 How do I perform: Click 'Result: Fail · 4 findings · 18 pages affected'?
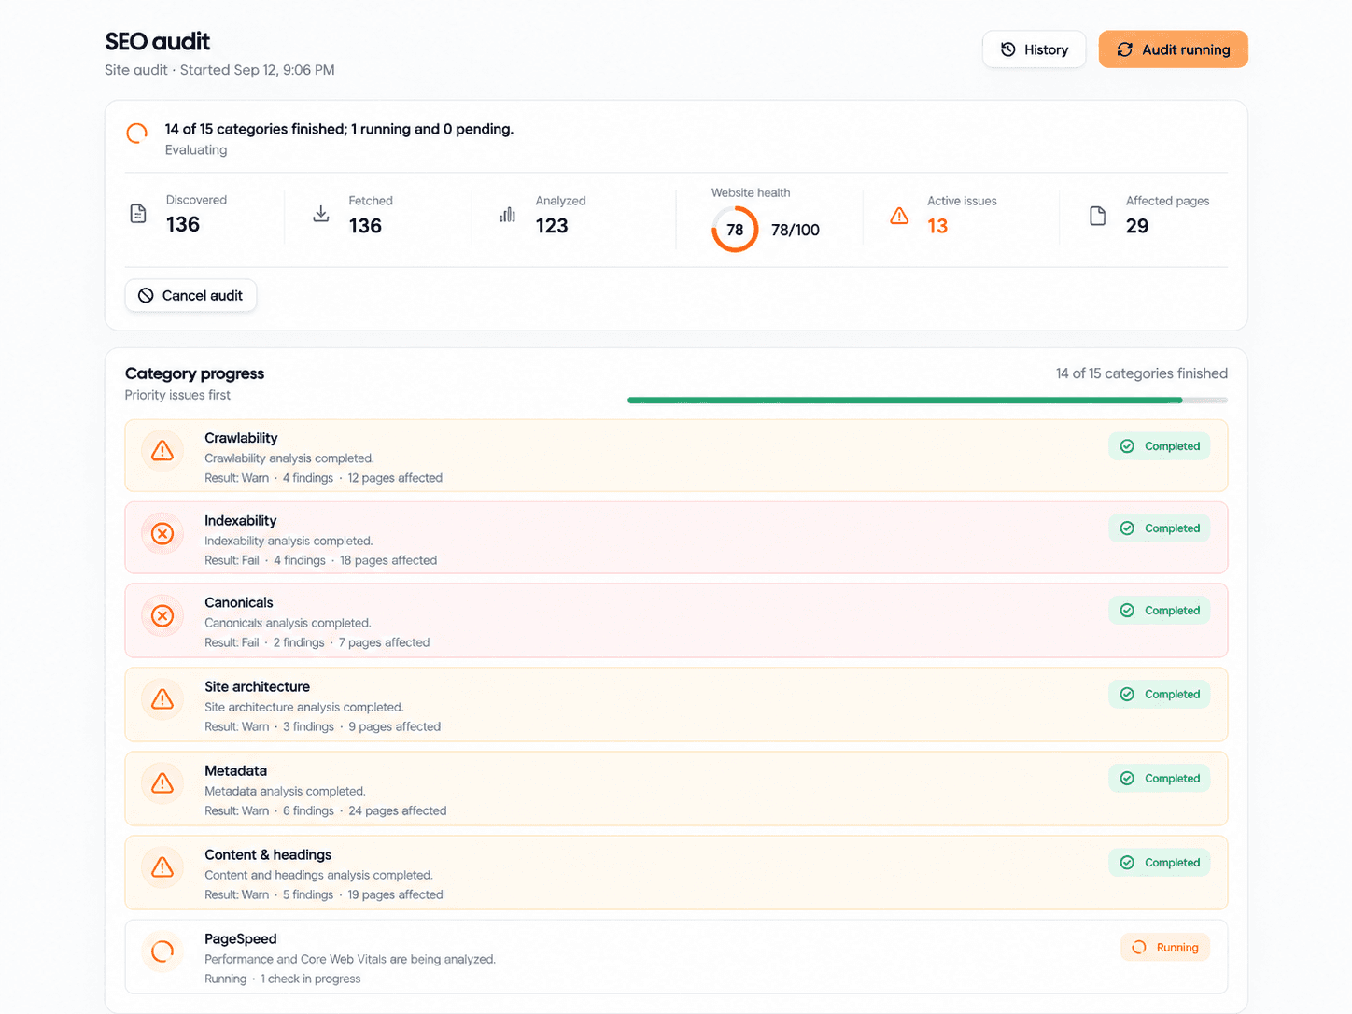point(321,560)
